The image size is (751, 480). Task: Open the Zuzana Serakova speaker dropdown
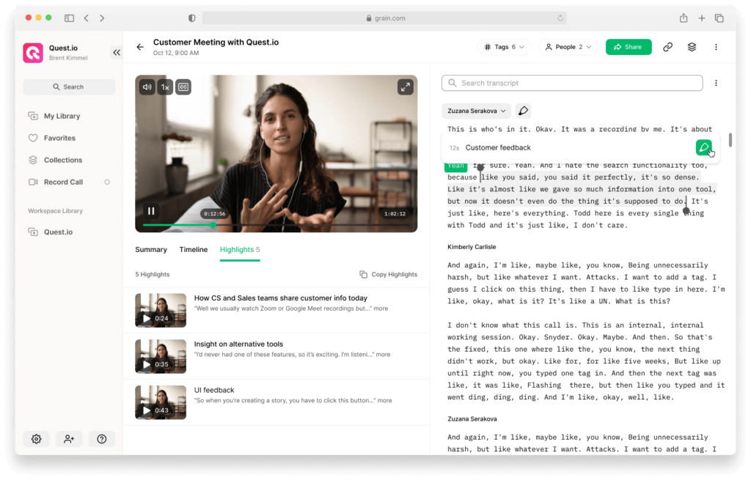click(477, 110)
